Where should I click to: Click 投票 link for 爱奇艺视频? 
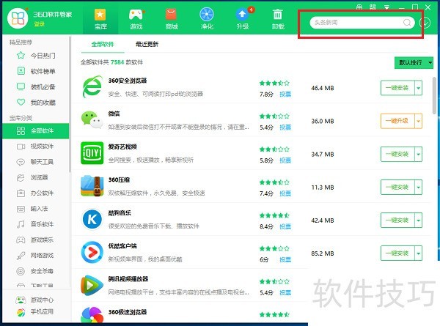[x=285, y=160]
